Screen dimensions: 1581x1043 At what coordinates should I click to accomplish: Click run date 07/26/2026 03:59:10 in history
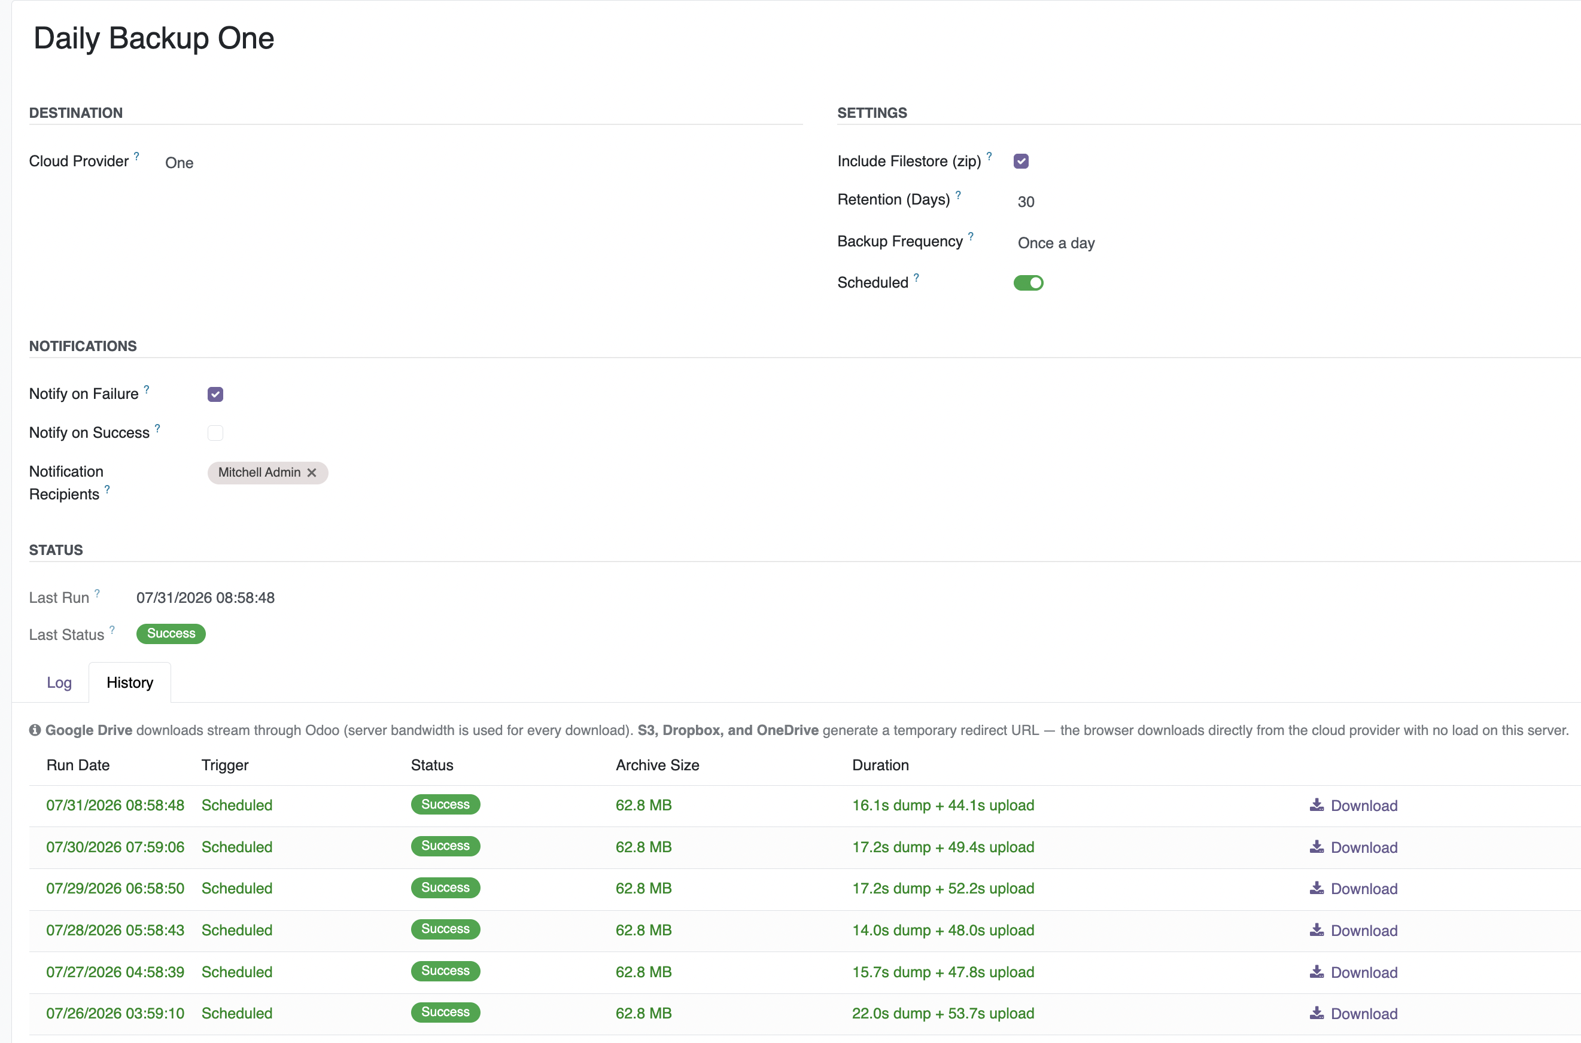(115, 1013)
